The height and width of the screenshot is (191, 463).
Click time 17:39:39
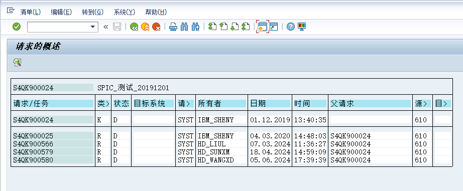[310, 160]
